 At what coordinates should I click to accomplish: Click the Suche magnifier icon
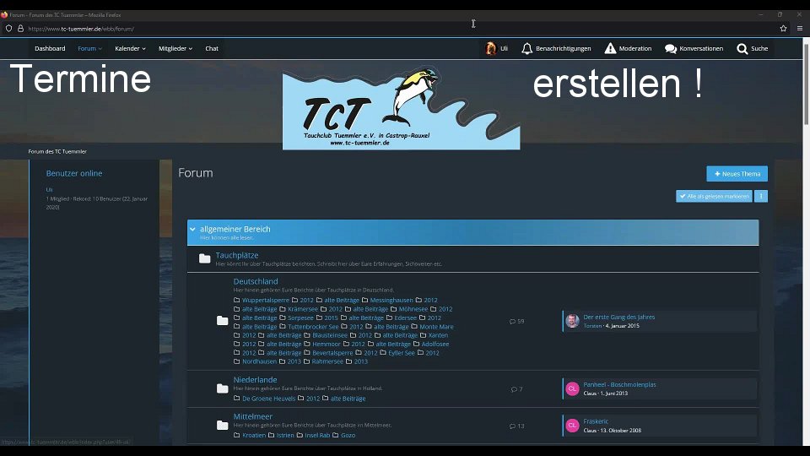(x=742, y=49)
